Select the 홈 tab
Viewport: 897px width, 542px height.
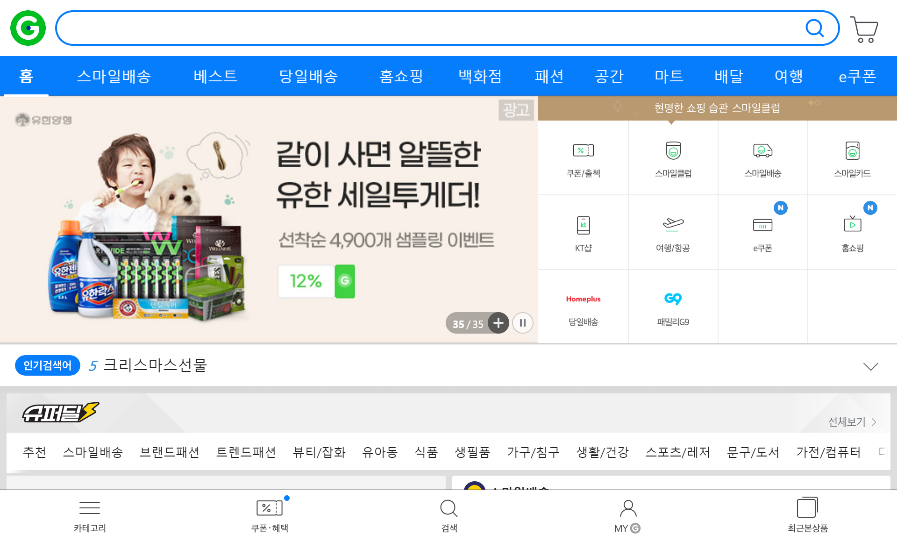click(x=26, y=76)
